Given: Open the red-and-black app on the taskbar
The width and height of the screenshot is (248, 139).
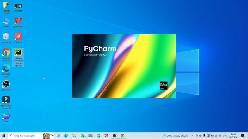Looking at the screenshot, I should [115, 136].
